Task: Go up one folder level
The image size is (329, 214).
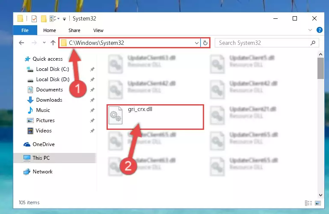Action: [x=53, y=43]
